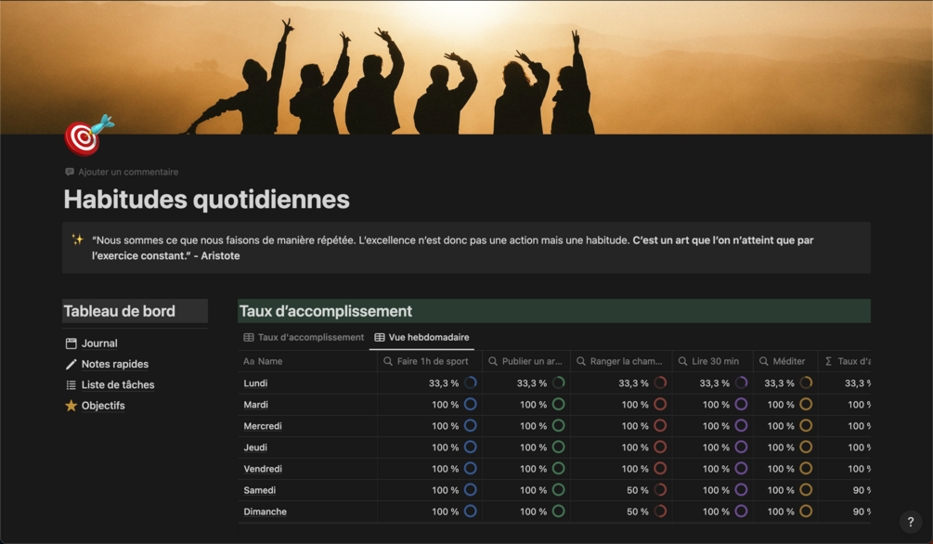The height and width of the screenshot is (544, 933).
Task: Open the Objectifs page link
Action: [x=103, y=406]
